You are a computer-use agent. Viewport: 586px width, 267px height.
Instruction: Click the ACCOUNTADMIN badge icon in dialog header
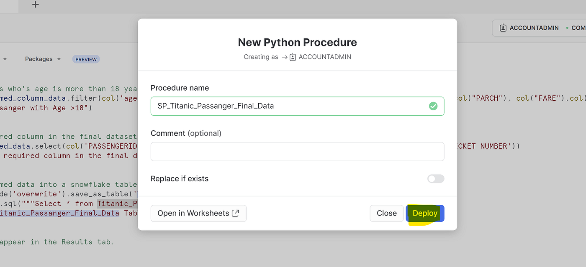[292, 57]
